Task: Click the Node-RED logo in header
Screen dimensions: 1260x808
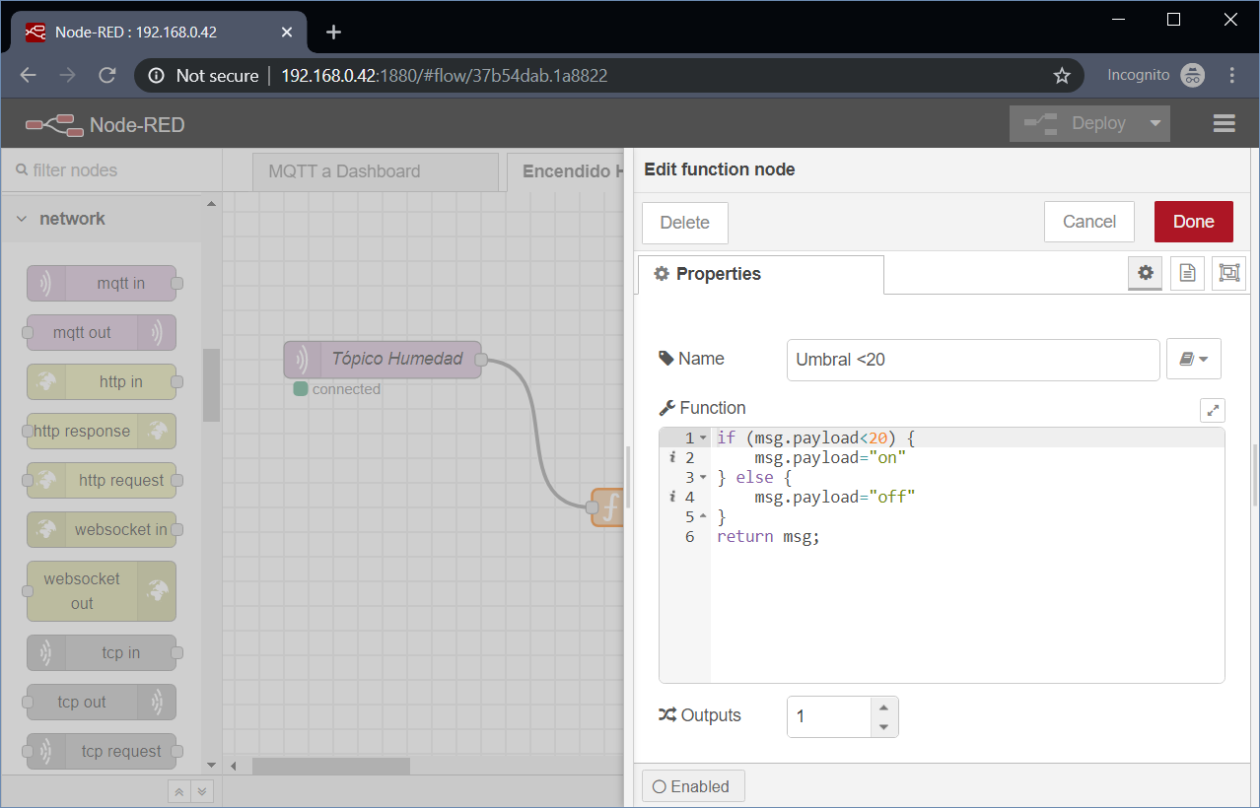Action: coord(53,124)
